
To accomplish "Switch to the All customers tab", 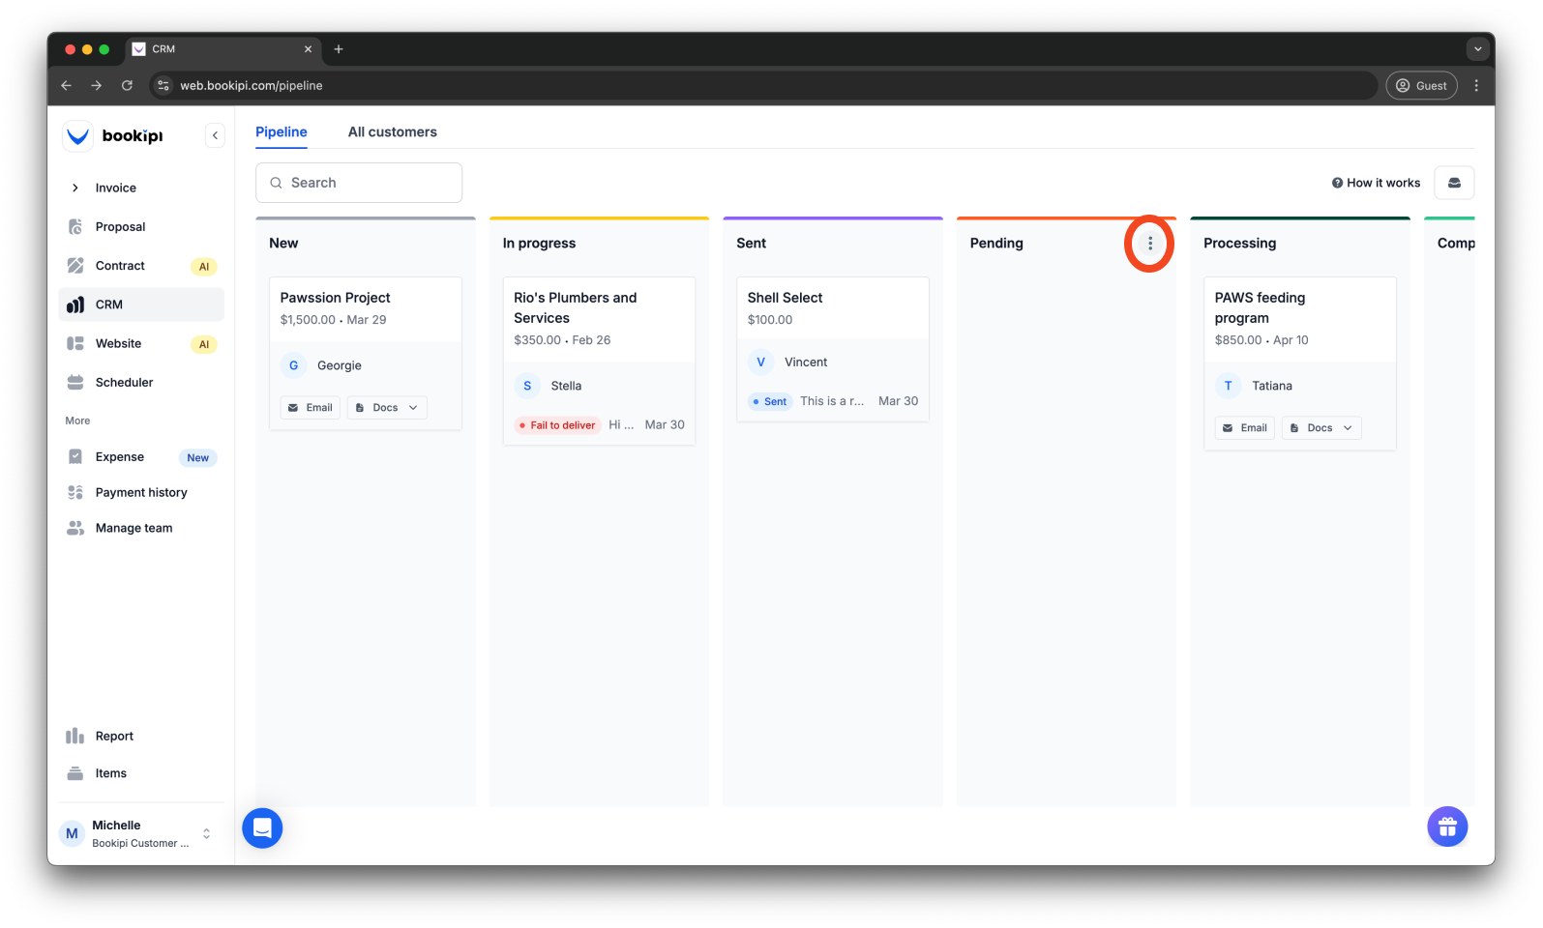I will pos(393,132).
